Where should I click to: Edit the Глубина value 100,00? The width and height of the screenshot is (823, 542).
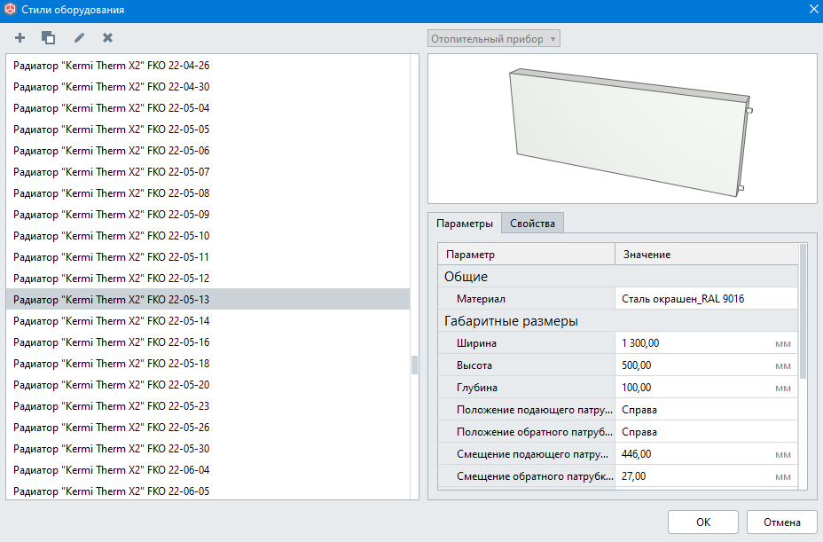pyautogui.click(x=707, y=387)
